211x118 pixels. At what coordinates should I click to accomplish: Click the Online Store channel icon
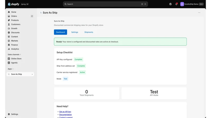pyautogui.click(x=9, y=58)
